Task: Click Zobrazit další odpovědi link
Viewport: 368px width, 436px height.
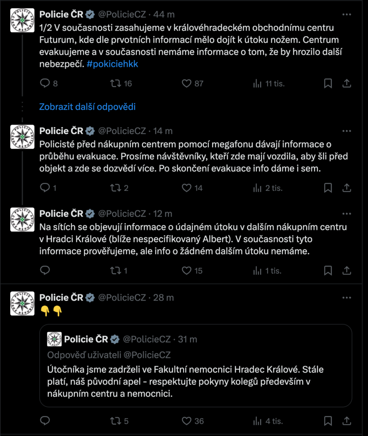Action: [87, 107]
